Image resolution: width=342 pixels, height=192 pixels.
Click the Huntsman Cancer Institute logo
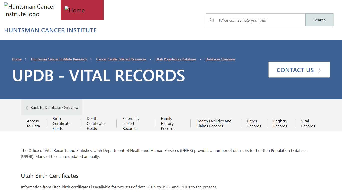[x=29, y=10]
